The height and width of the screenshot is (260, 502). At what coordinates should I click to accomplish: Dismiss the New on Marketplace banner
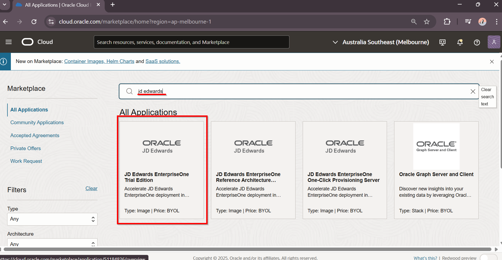point(492,61)
